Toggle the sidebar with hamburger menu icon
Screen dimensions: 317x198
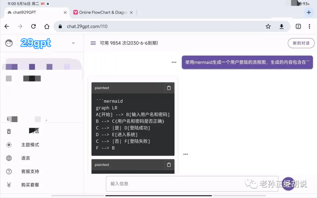tap(93, 43)
